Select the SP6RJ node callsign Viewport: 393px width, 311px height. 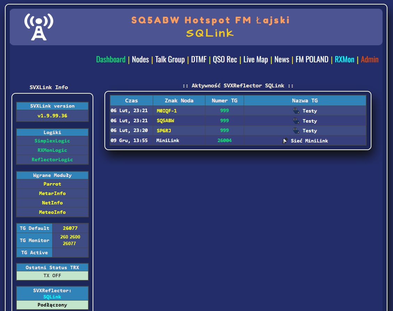[164, 131]
